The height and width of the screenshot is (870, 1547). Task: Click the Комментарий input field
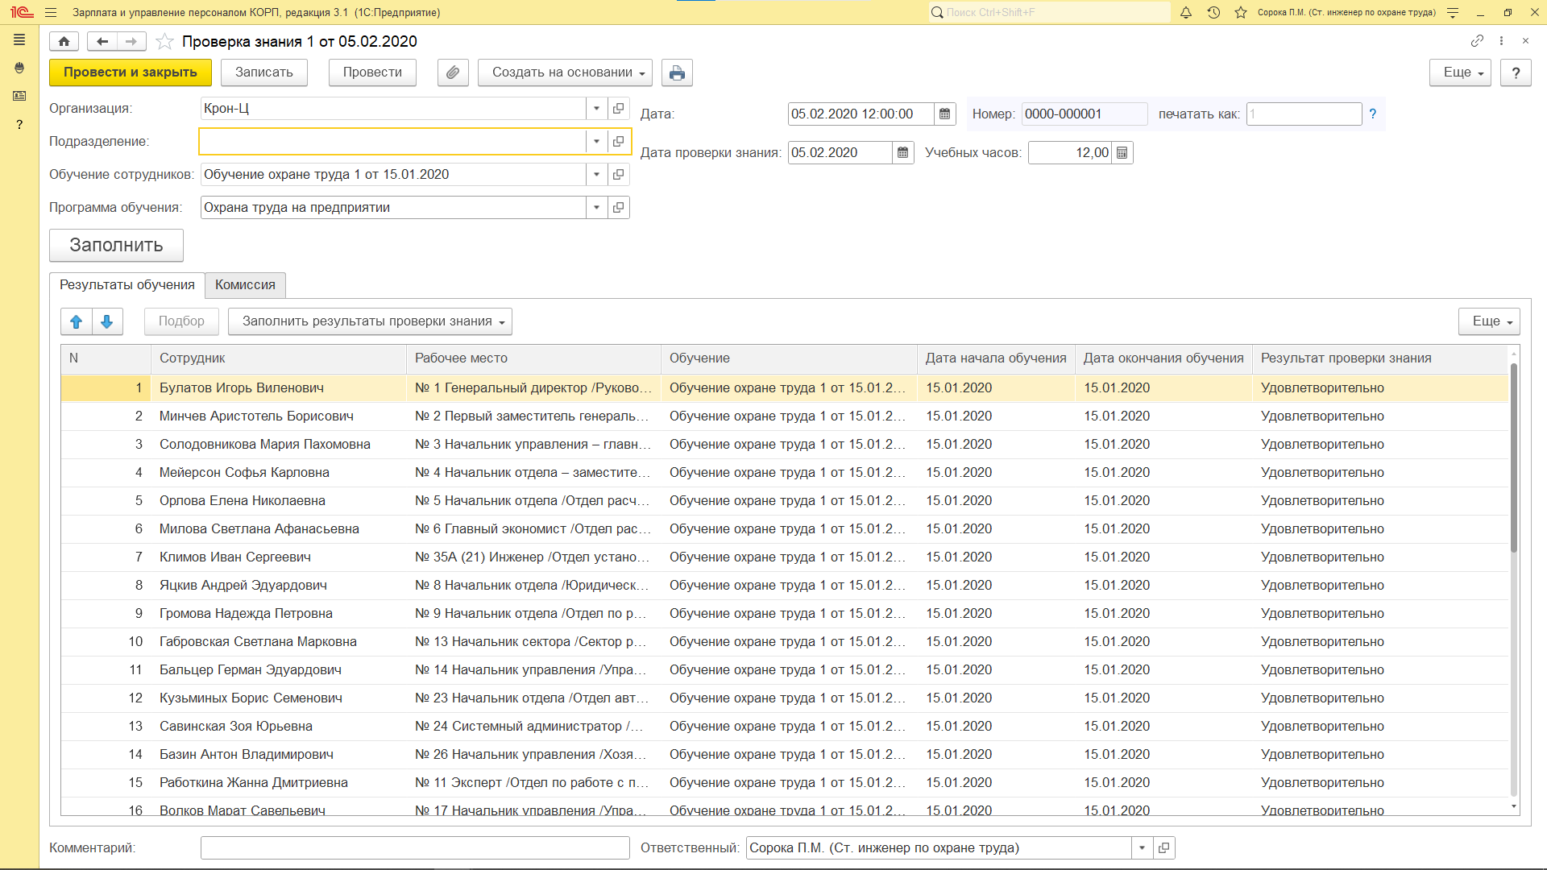point(414,847)
